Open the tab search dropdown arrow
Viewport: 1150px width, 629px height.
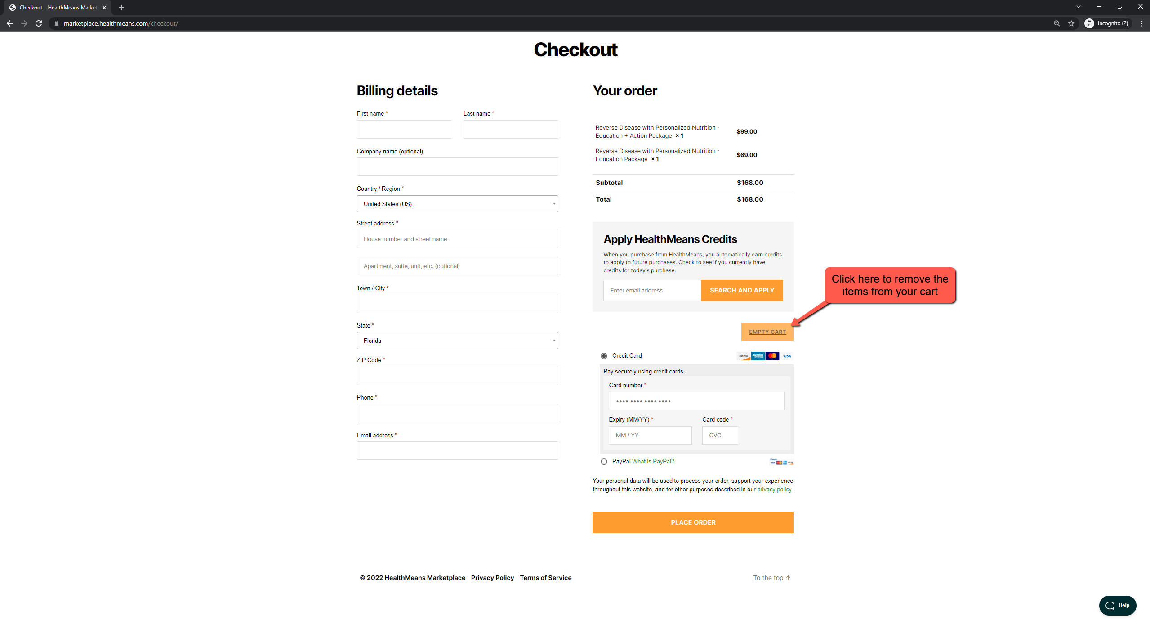(x=1078, y=6)
